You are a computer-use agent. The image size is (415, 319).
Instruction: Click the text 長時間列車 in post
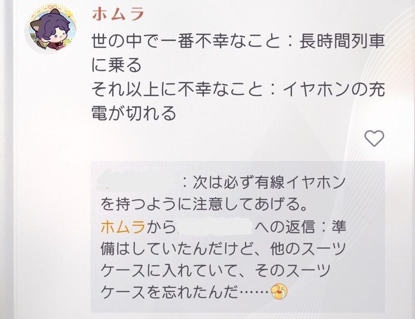(x=342, y=42)
